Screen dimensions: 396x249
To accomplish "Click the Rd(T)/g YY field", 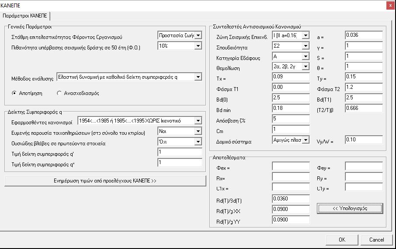I will tap(291, 220).
